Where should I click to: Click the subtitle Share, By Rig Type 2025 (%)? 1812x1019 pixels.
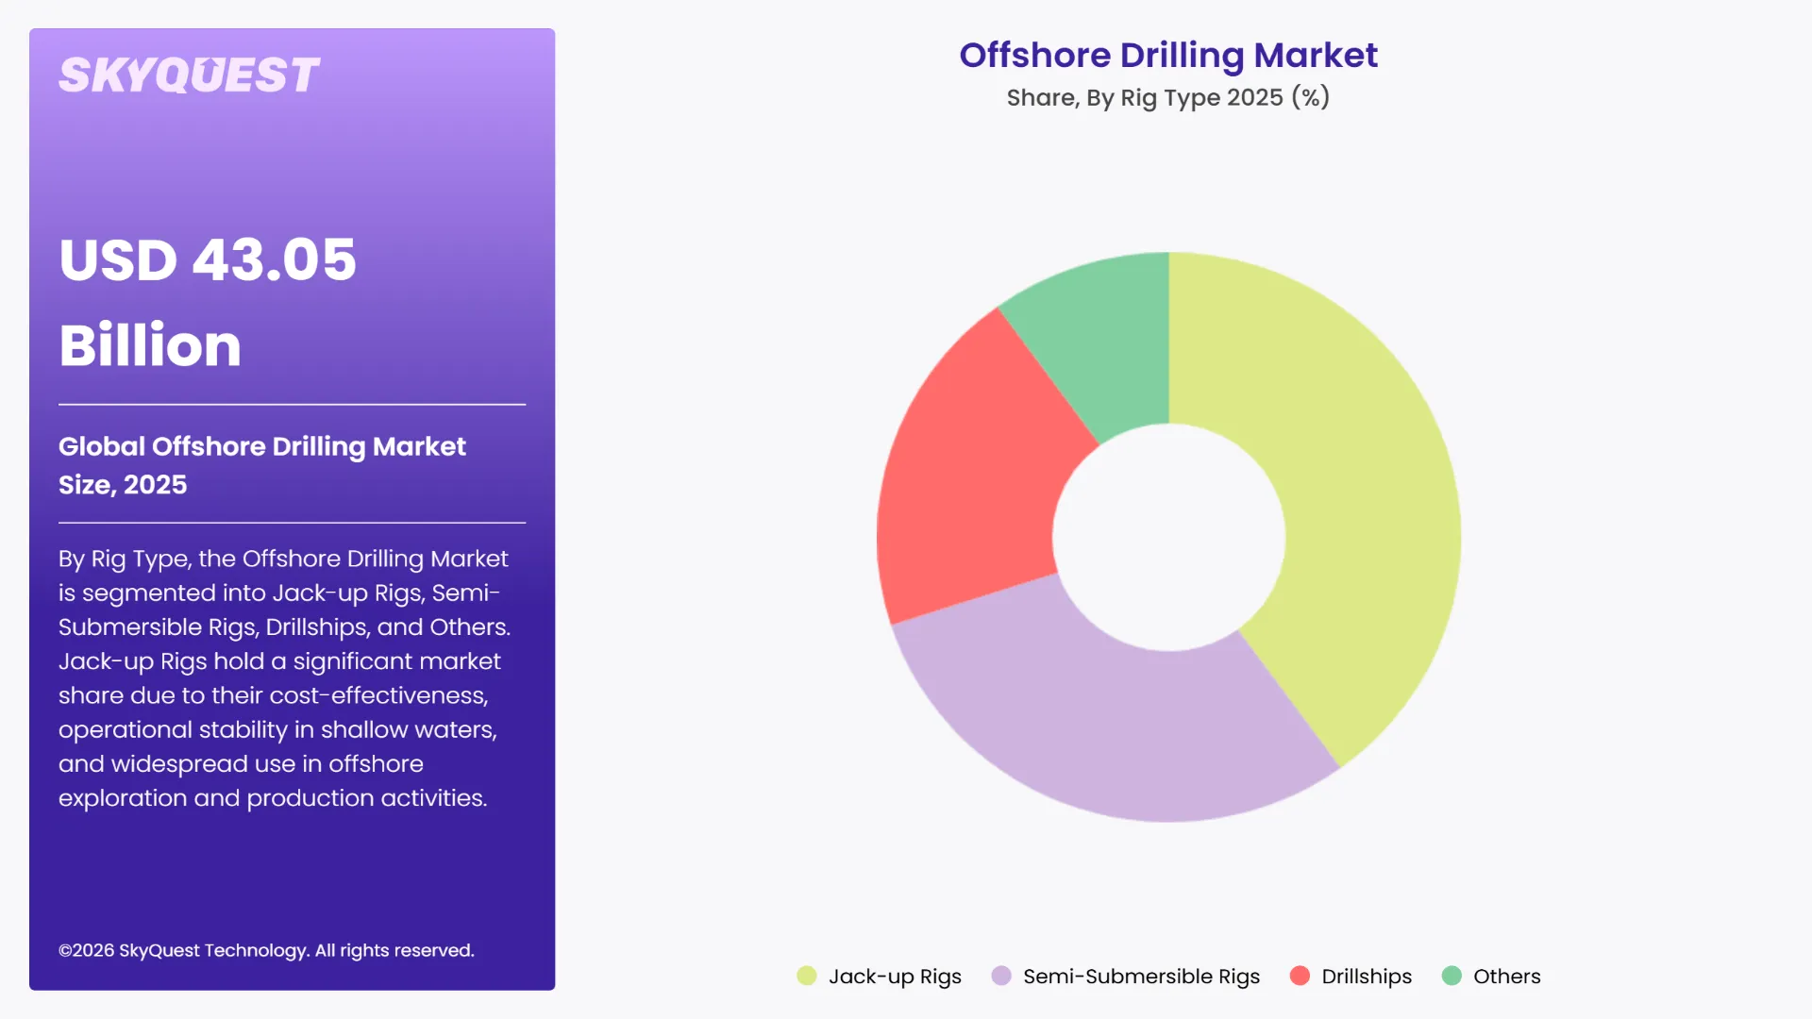tap(1168, 98)
